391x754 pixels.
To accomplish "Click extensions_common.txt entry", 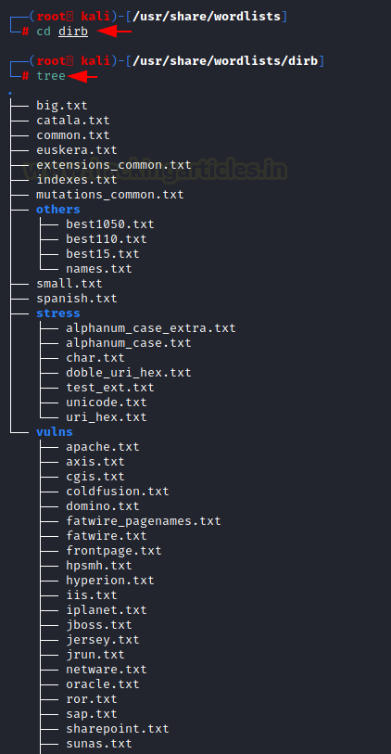I will pos(114,165).
